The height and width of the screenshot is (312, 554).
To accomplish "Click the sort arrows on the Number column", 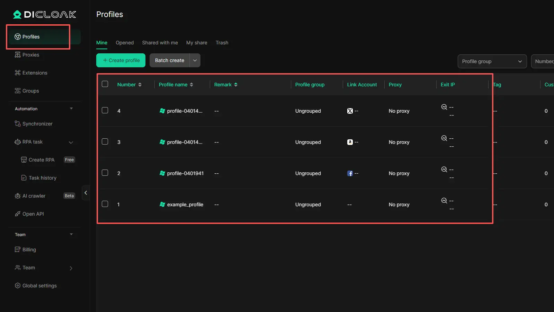I will (x=140, y=85).
